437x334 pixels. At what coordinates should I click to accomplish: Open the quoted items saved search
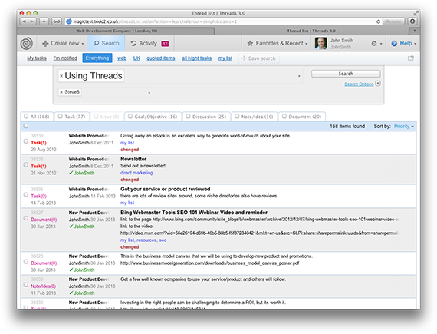(161, 58)
